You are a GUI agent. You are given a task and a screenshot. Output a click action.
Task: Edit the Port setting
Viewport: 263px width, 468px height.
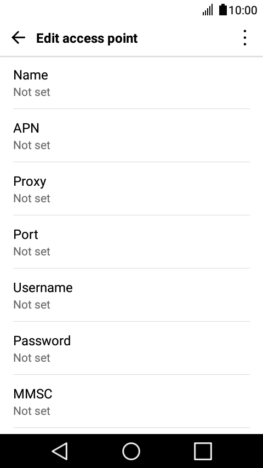point(131,242)
